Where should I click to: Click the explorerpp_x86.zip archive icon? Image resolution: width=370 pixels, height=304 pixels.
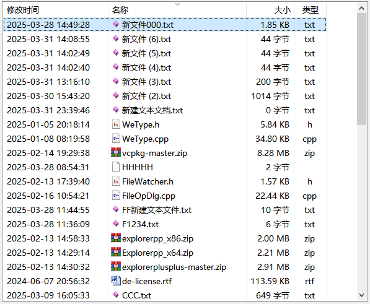(116, 238)
